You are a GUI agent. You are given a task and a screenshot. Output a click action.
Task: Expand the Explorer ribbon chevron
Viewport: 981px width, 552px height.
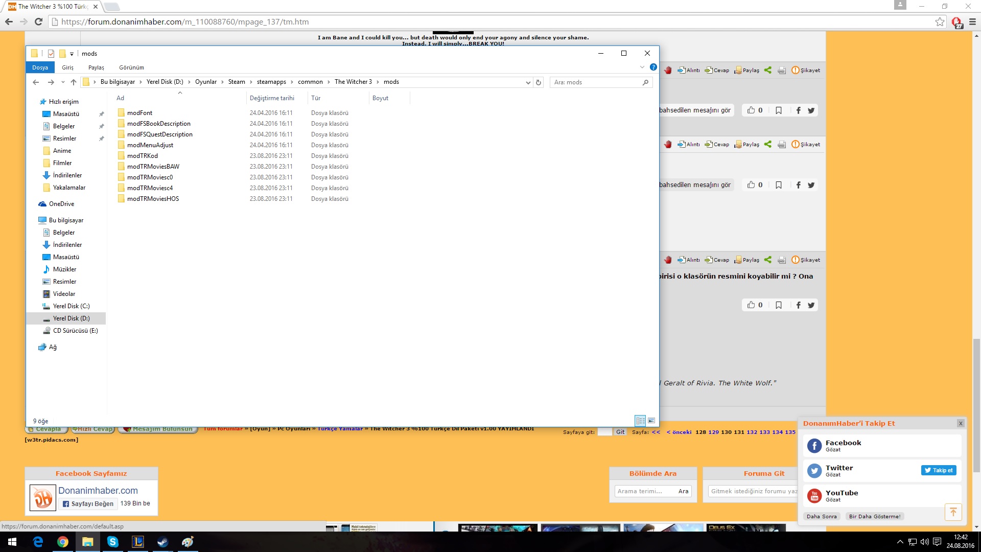click(642, 67)
